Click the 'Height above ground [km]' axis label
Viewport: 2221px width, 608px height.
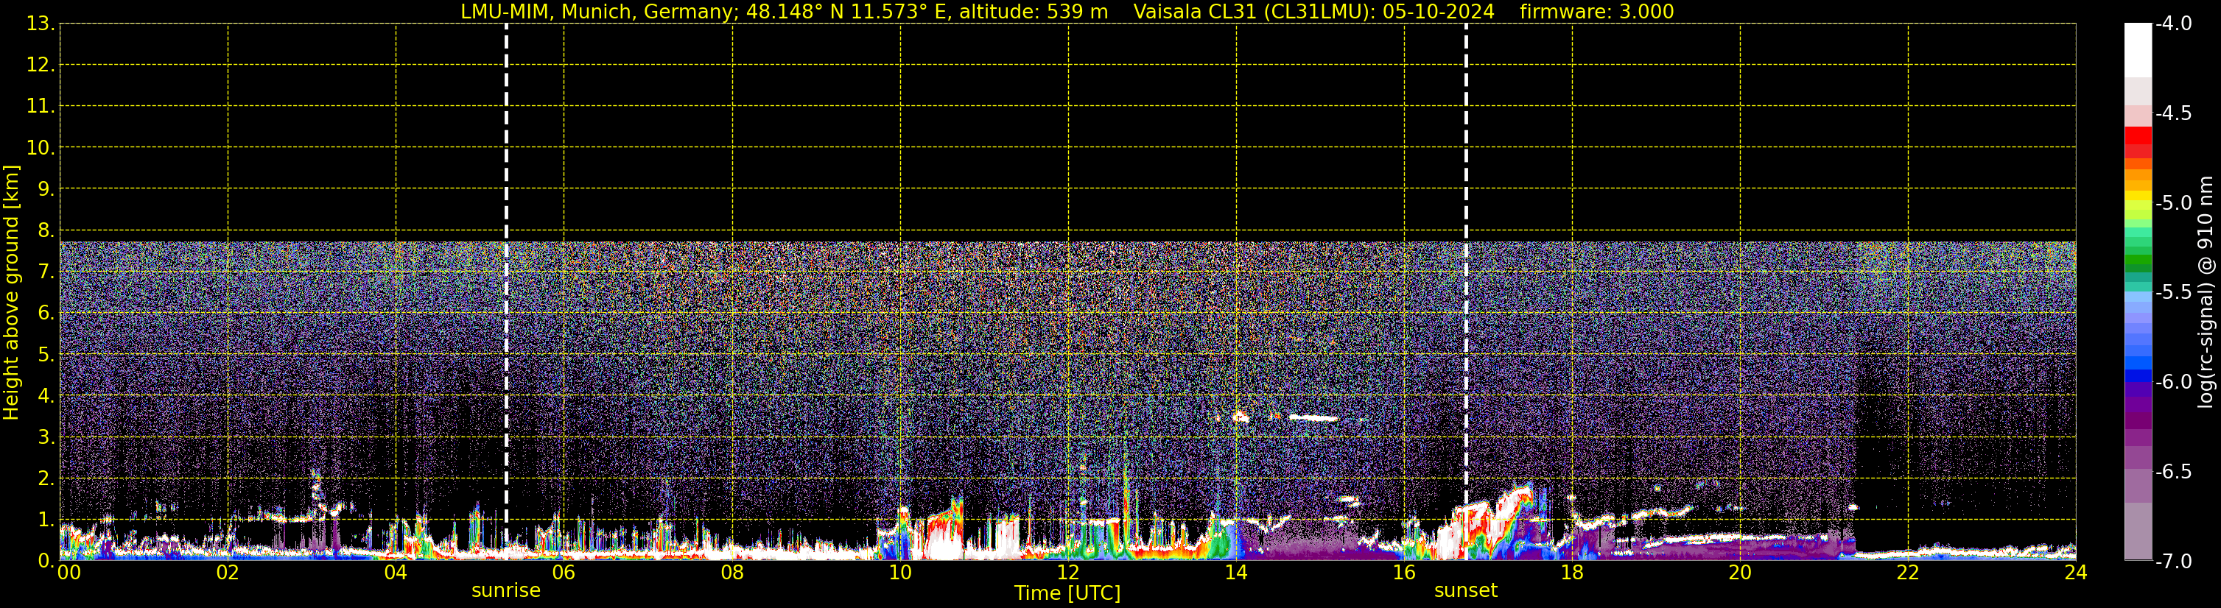(11, 292)
